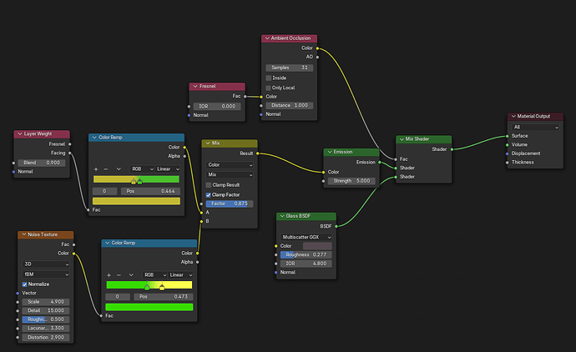
Task: Click Noise Texture Scale field 4.900
Action: [x=46, y=302]
